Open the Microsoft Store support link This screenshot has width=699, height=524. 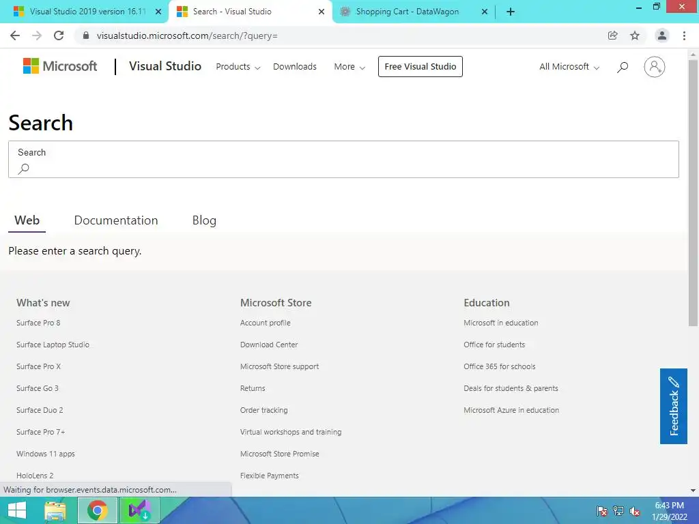279,366
